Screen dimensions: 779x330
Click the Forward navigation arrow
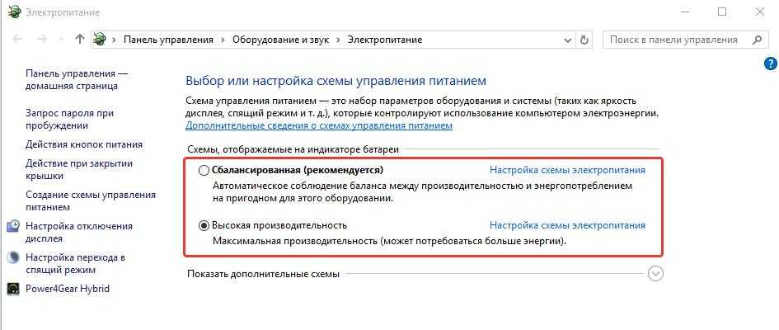tap(42, 40)
